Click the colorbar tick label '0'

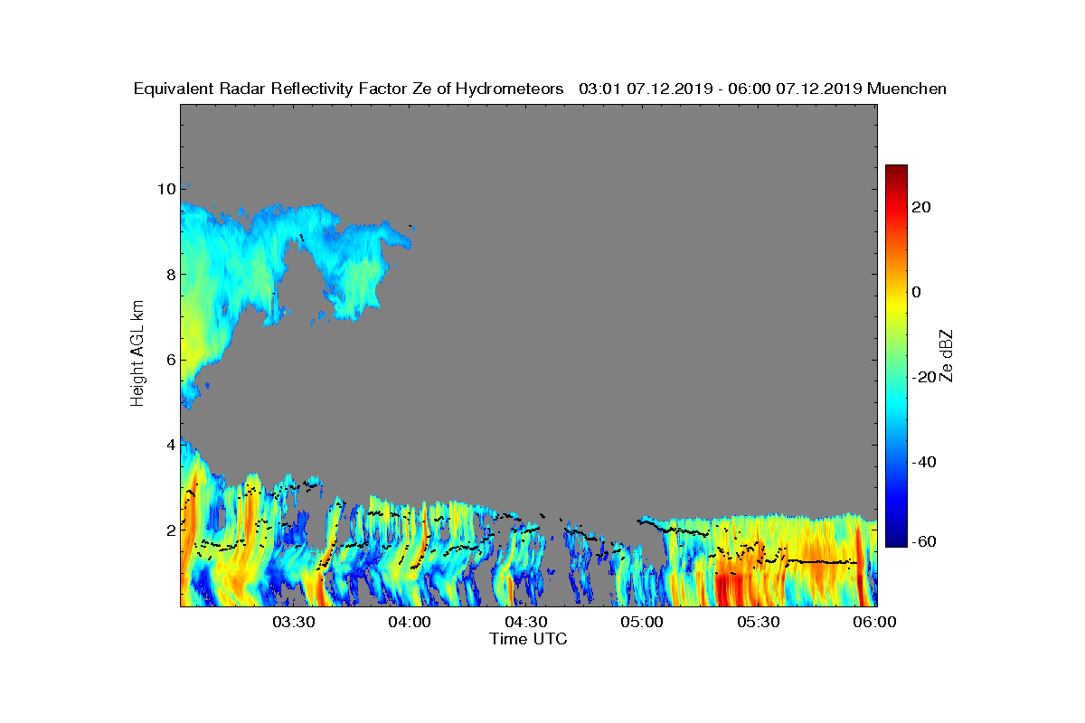point(918,292)
